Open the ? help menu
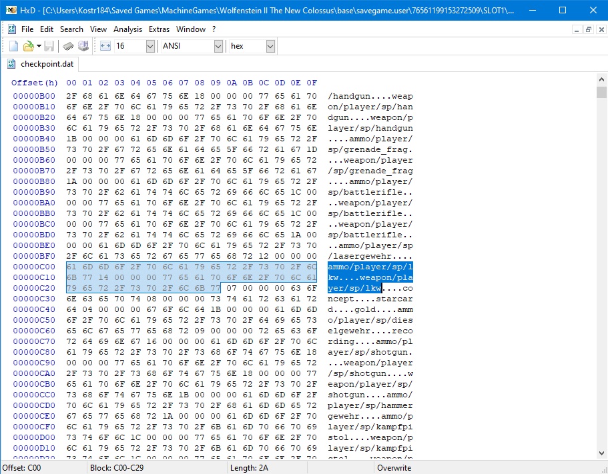The width and height of the screenshot is (608, 474). 214,29
